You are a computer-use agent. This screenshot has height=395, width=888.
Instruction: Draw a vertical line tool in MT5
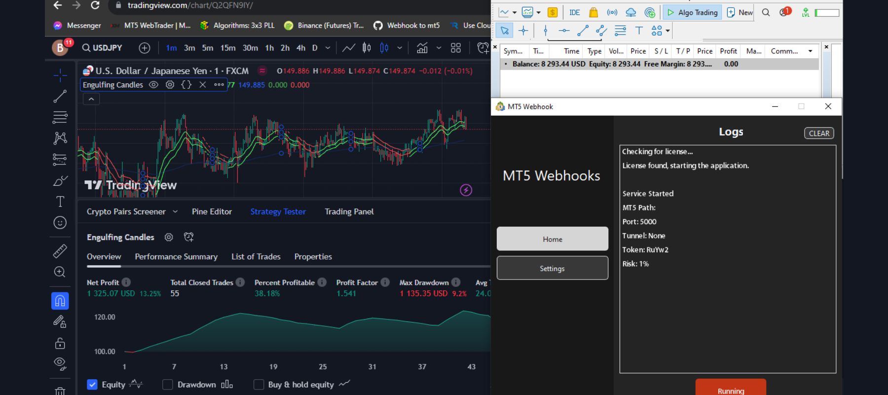coord(545,31)
